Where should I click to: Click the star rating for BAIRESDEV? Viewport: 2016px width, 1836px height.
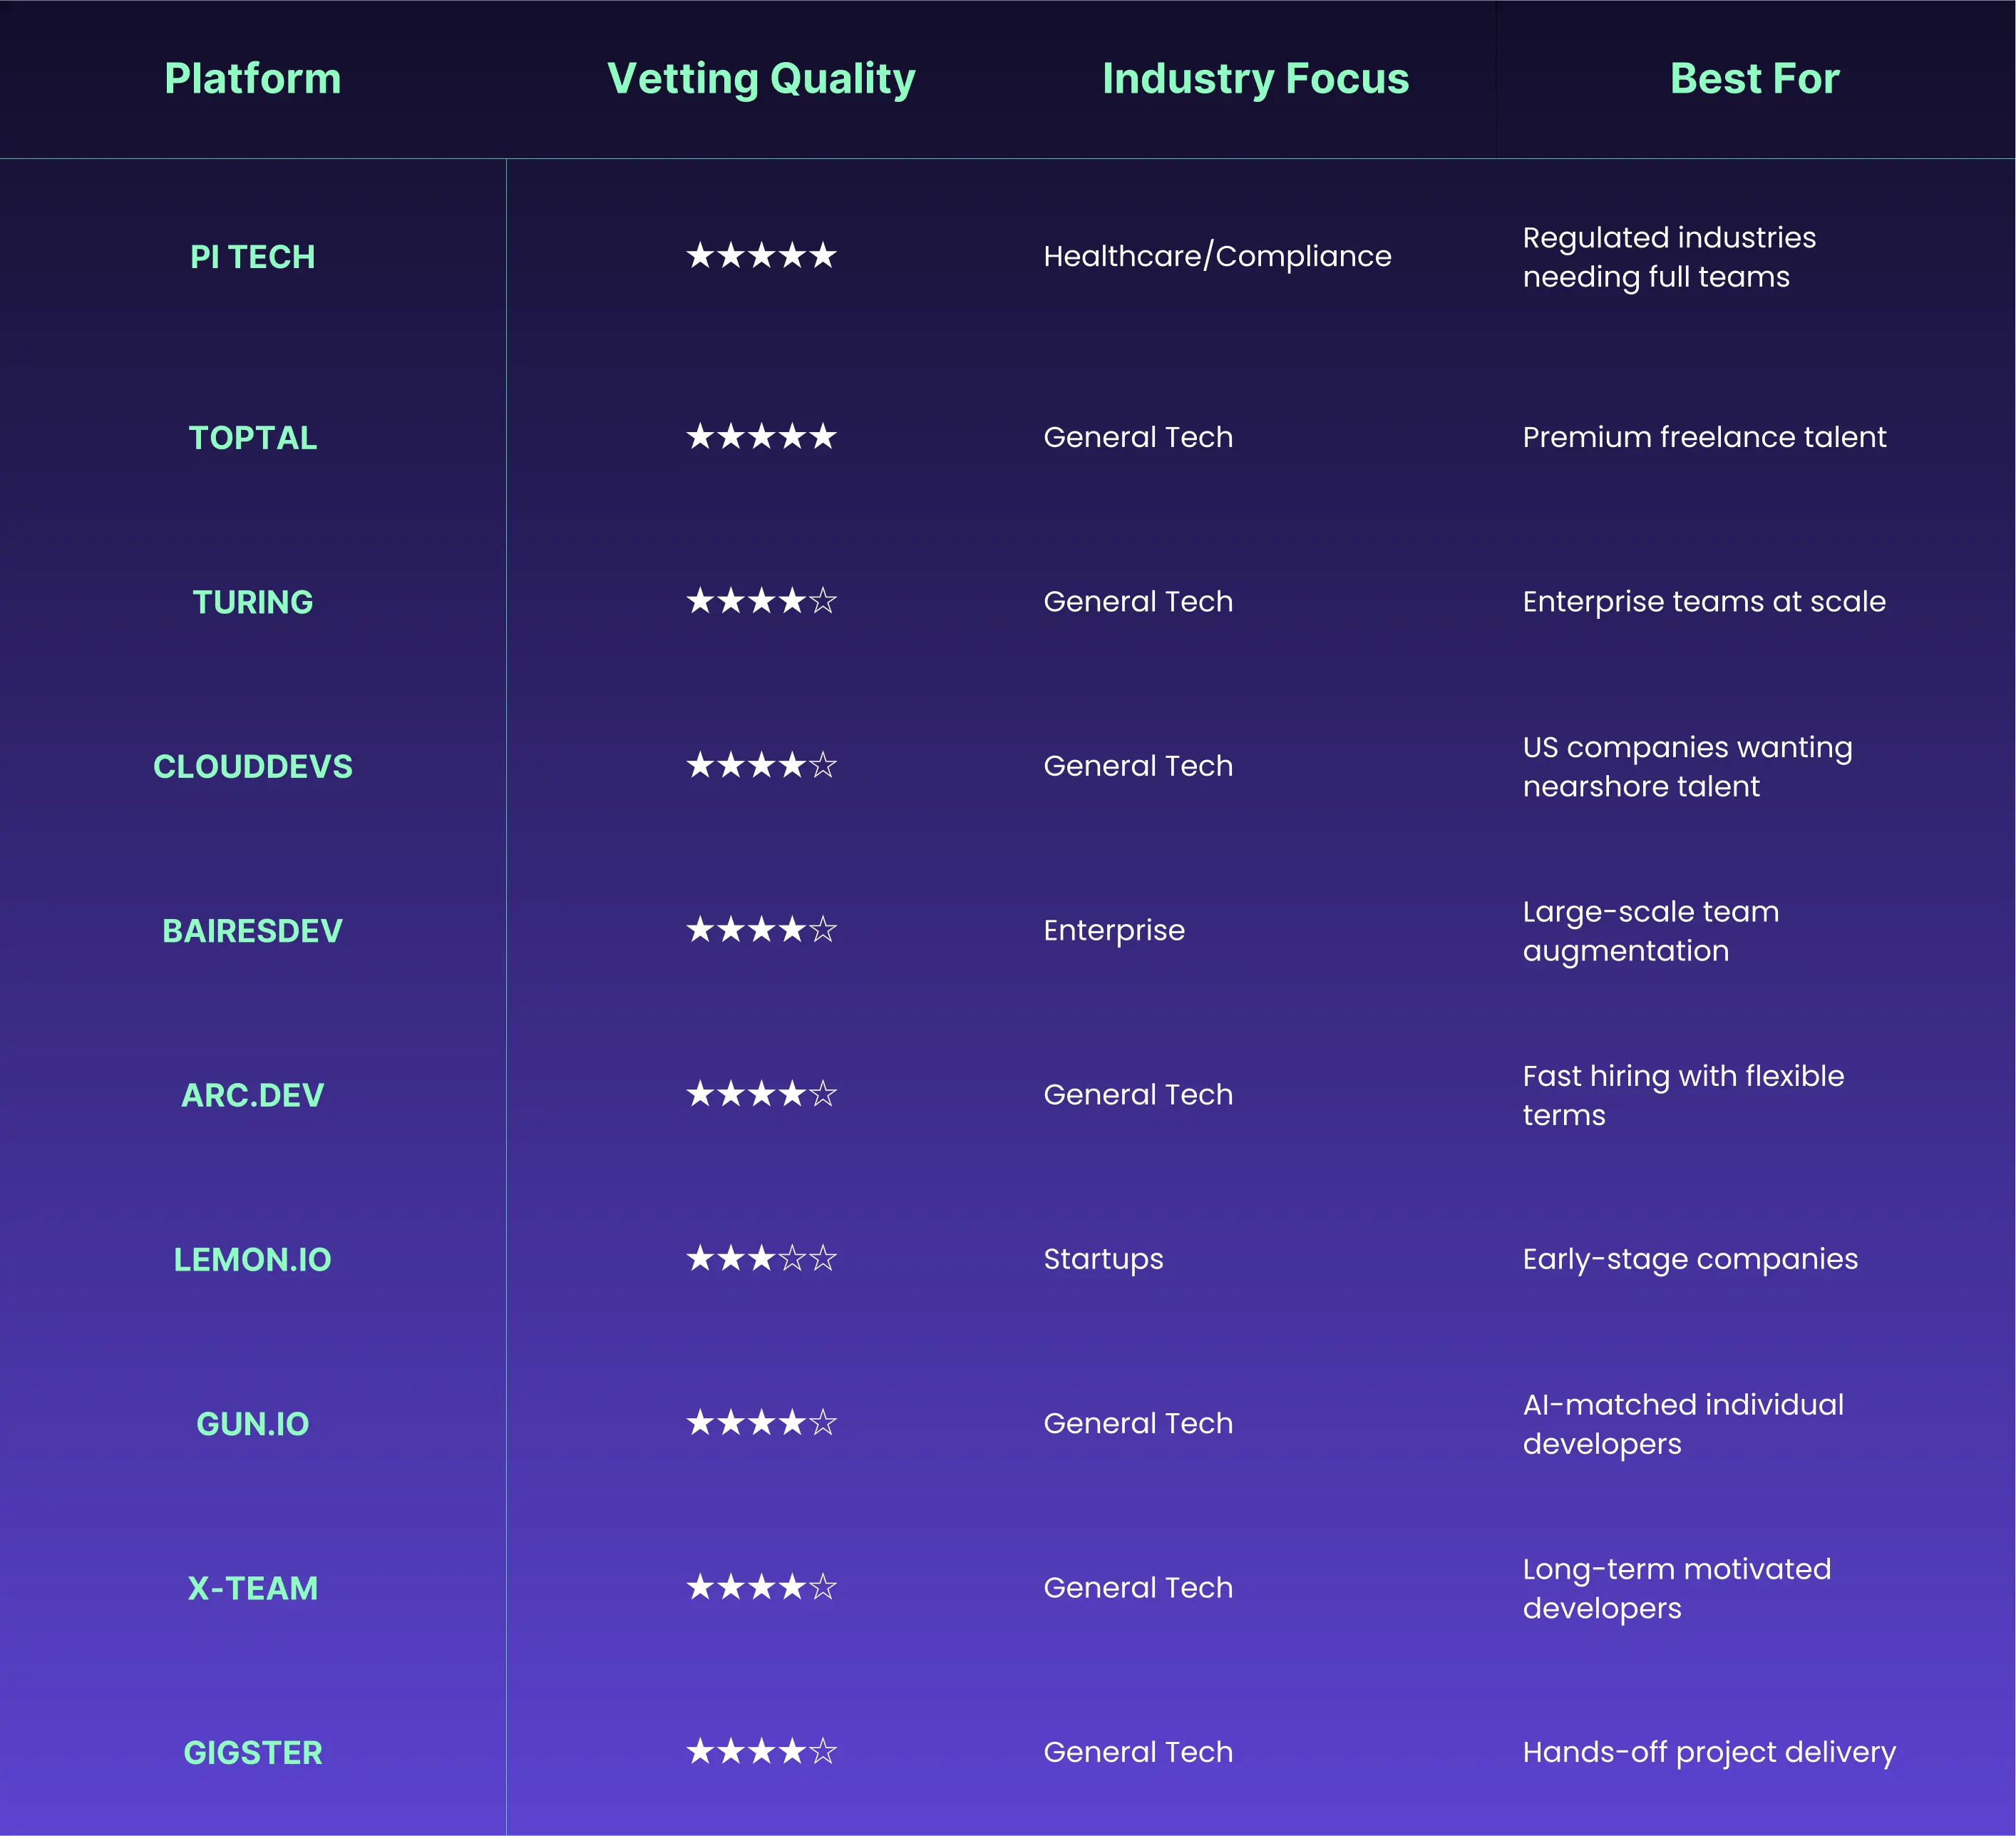[761, 930]
